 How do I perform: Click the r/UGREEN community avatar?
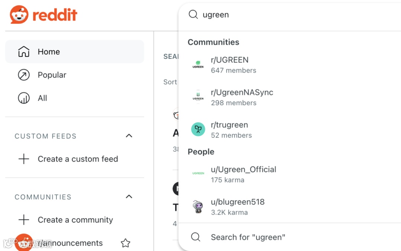tap(198, 65)
